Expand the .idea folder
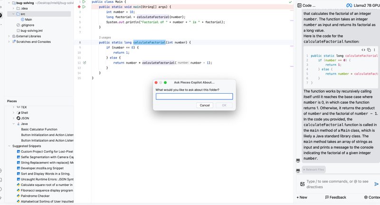 click(x=13, y=8)
